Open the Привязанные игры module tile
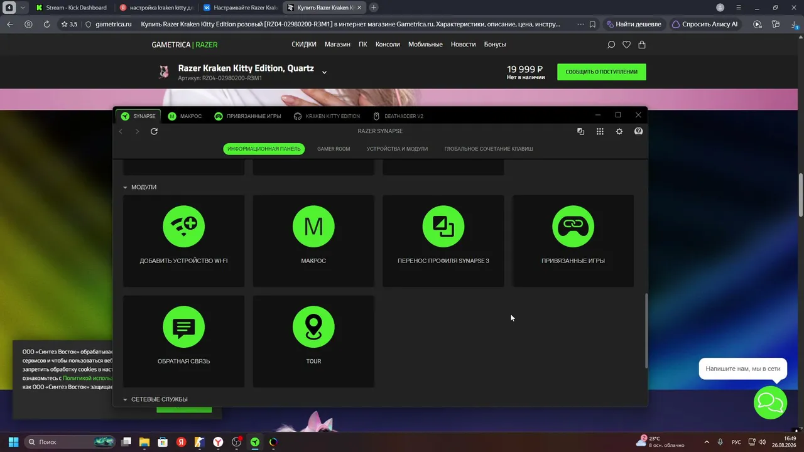The height and width of the screenshot is (452, 804). [573, 240]
